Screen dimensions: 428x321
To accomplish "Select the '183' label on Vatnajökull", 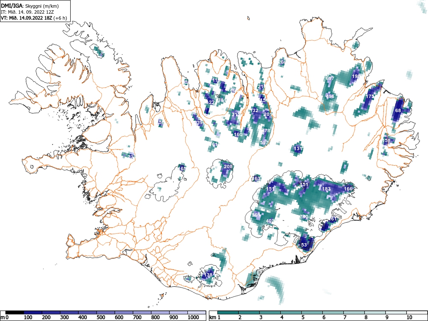I will pos(327,189).
